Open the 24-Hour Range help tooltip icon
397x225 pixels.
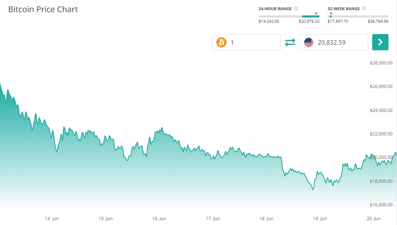(296, 9)
